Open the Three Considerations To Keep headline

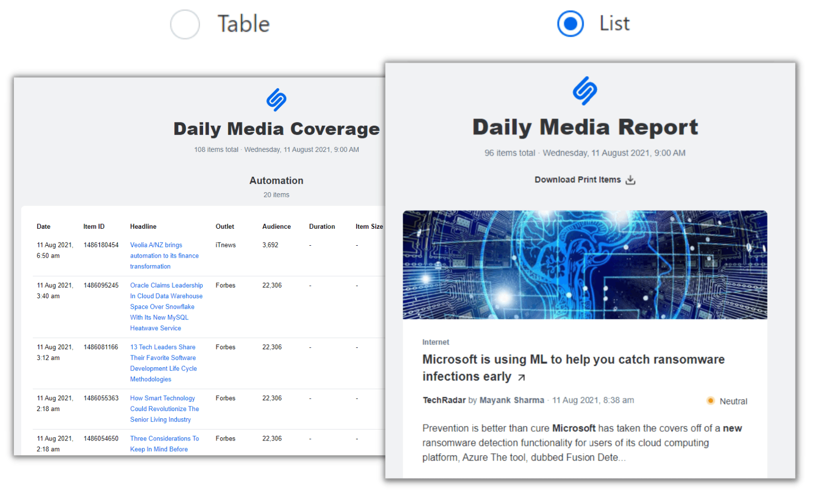(164, 444)
